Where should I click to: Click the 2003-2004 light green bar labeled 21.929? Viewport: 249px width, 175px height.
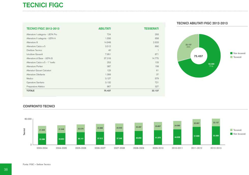[42, 130]
